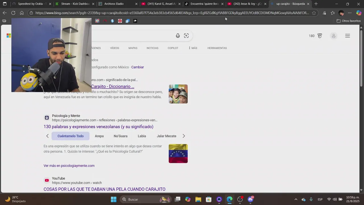The image size is (364, 205).
Task: Show previous carousel items arrow
Action: (47, 136)
